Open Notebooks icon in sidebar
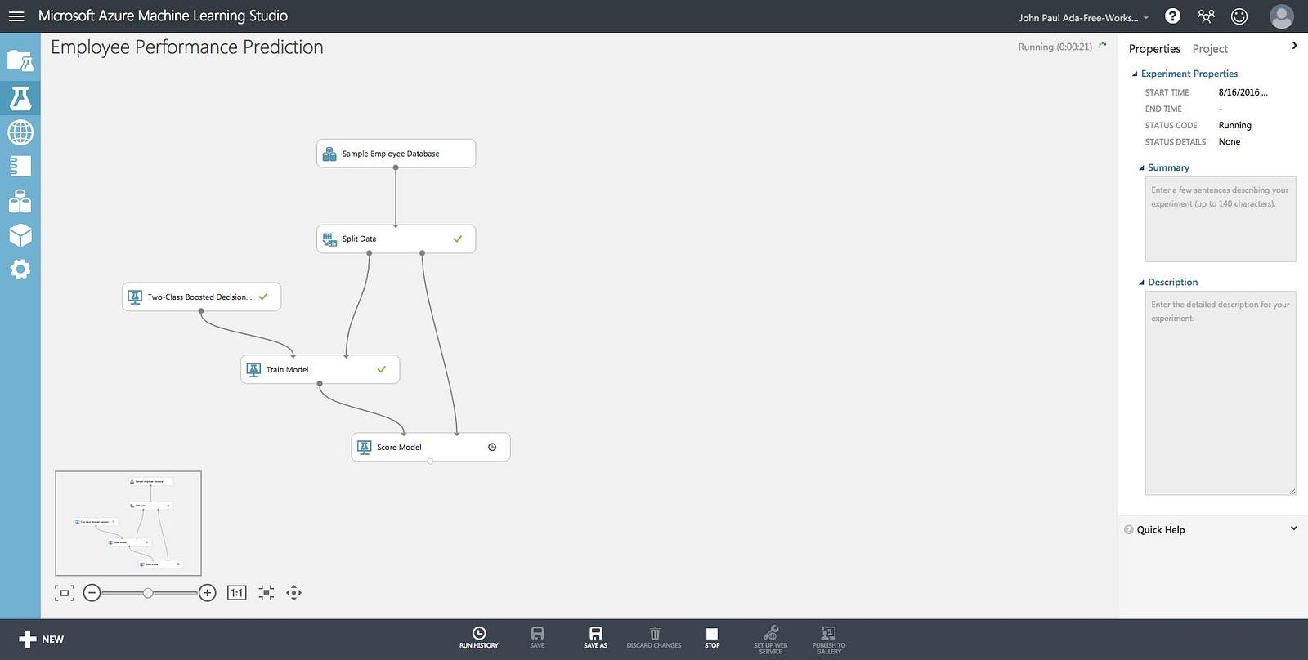 coord(20,166)
